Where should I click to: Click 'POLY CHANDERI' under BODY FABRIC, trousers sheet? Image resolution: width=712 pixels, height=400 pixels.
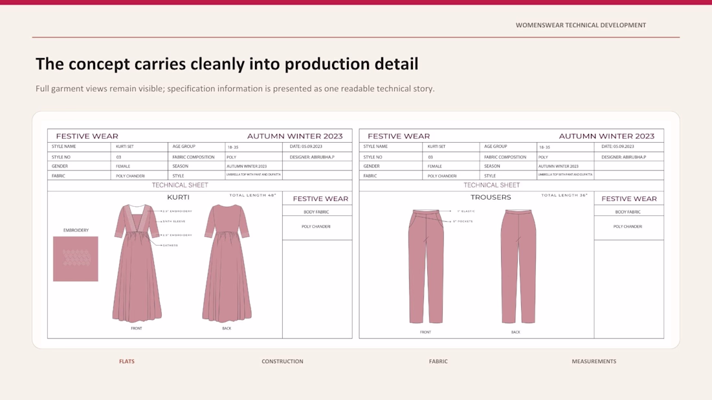tap(628, 226)
